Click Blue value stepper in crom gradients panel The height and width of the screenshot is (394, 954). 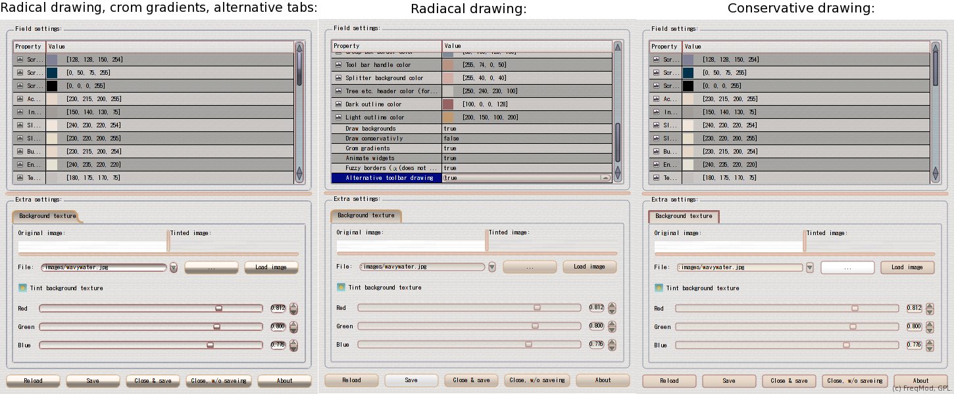pos(293,345)
